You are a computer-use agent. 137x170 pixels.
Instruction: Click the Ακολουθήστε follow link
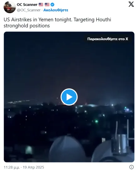[56, 10]
